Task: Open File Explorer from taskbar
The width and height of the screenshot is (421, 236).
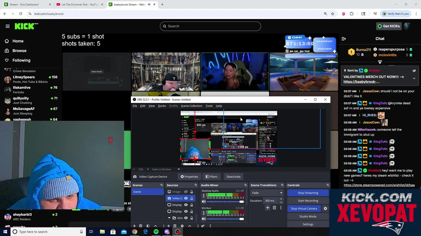Action: [102, 232]
